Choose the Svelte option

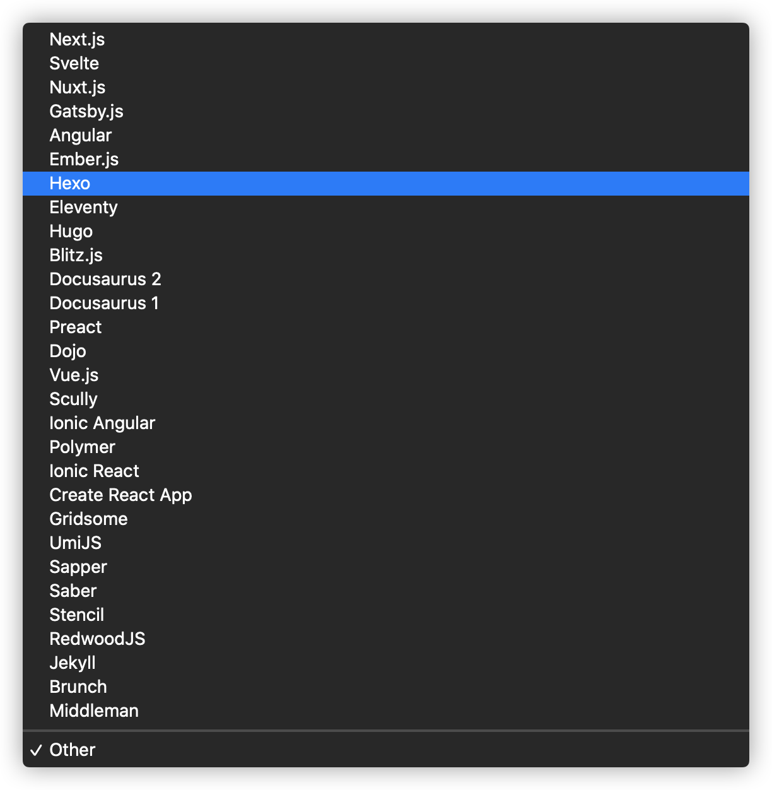point(74,64)
